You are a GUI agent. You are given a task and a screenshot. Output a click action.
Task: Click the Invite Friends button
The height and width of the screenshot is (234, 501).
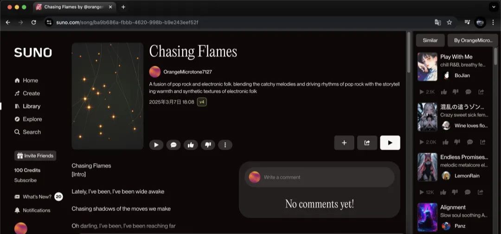point(35,156)
